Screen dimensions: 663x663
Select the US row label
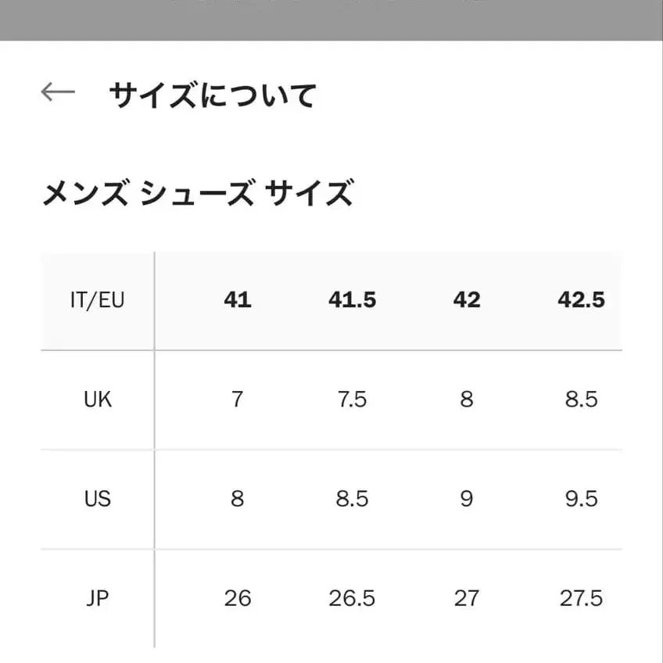pos(96,498)
